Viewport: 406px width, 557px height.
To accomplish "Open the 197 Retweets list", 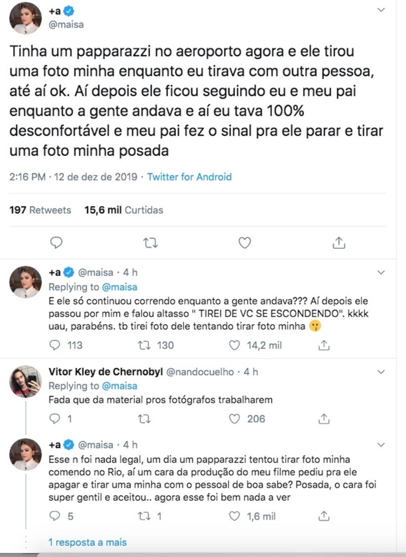I will pos(40,210).
